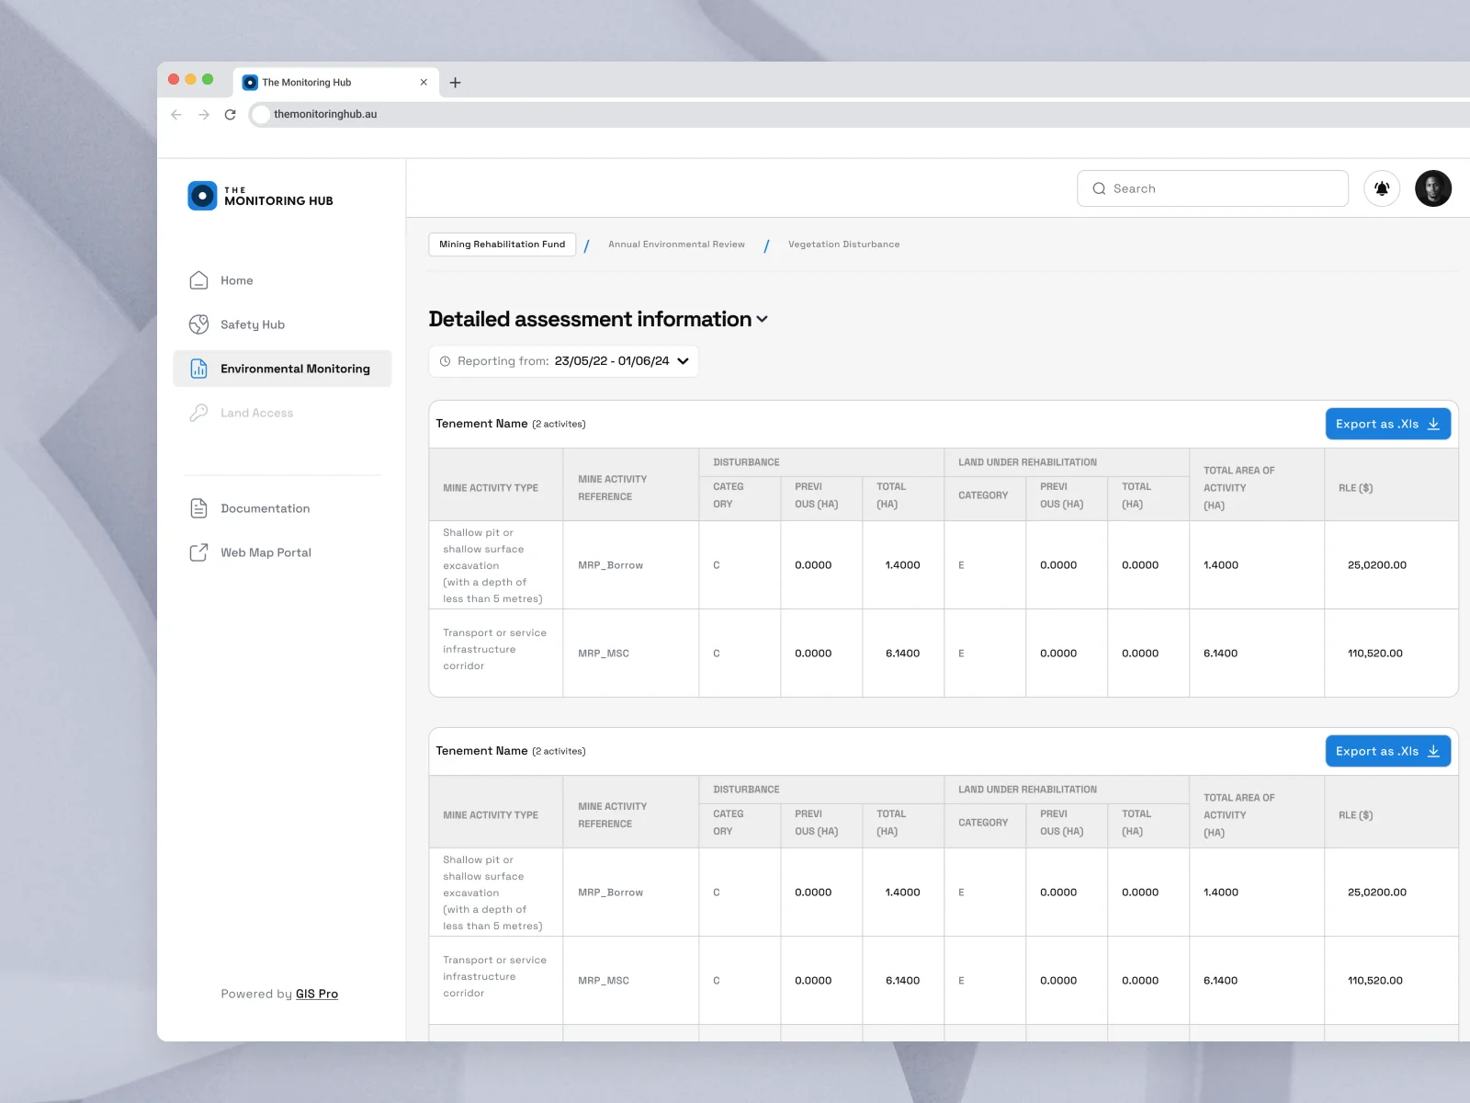Click Transport or service corridor in first table
The image size is (1470, 1103).
point(494,650)
